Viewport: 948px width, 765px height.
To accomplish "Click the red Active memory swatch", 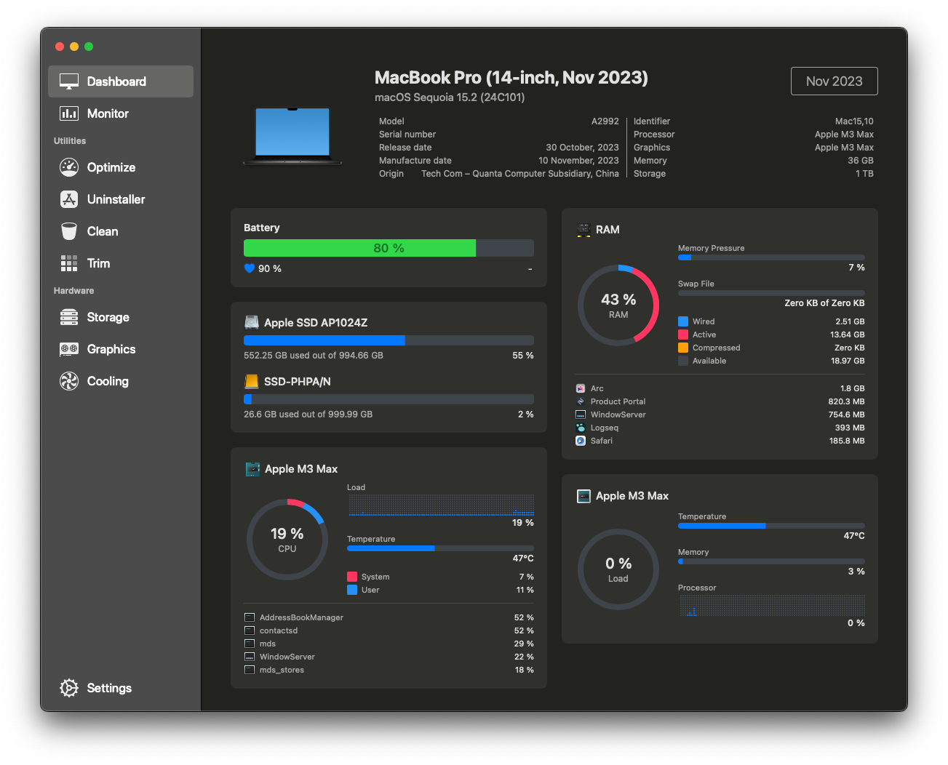I will click(x=683, y=335).
